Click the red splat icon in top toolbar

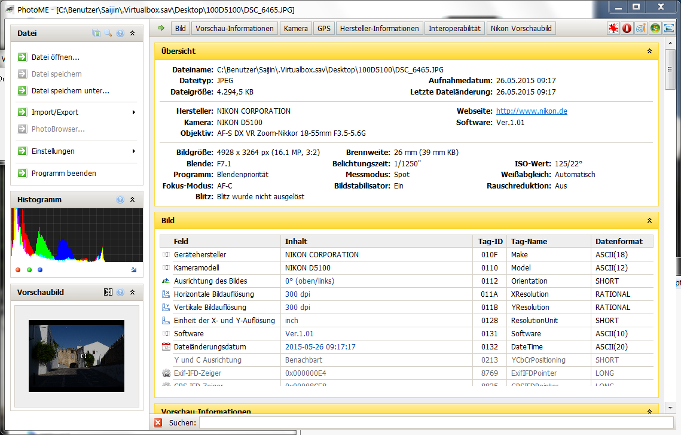[x=613, y=28]
